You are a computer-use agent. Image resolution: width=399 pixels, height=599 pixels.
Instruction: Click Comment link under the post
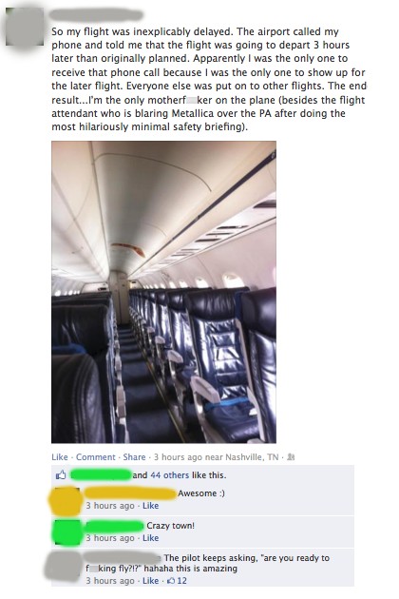(x=95, y=457)
